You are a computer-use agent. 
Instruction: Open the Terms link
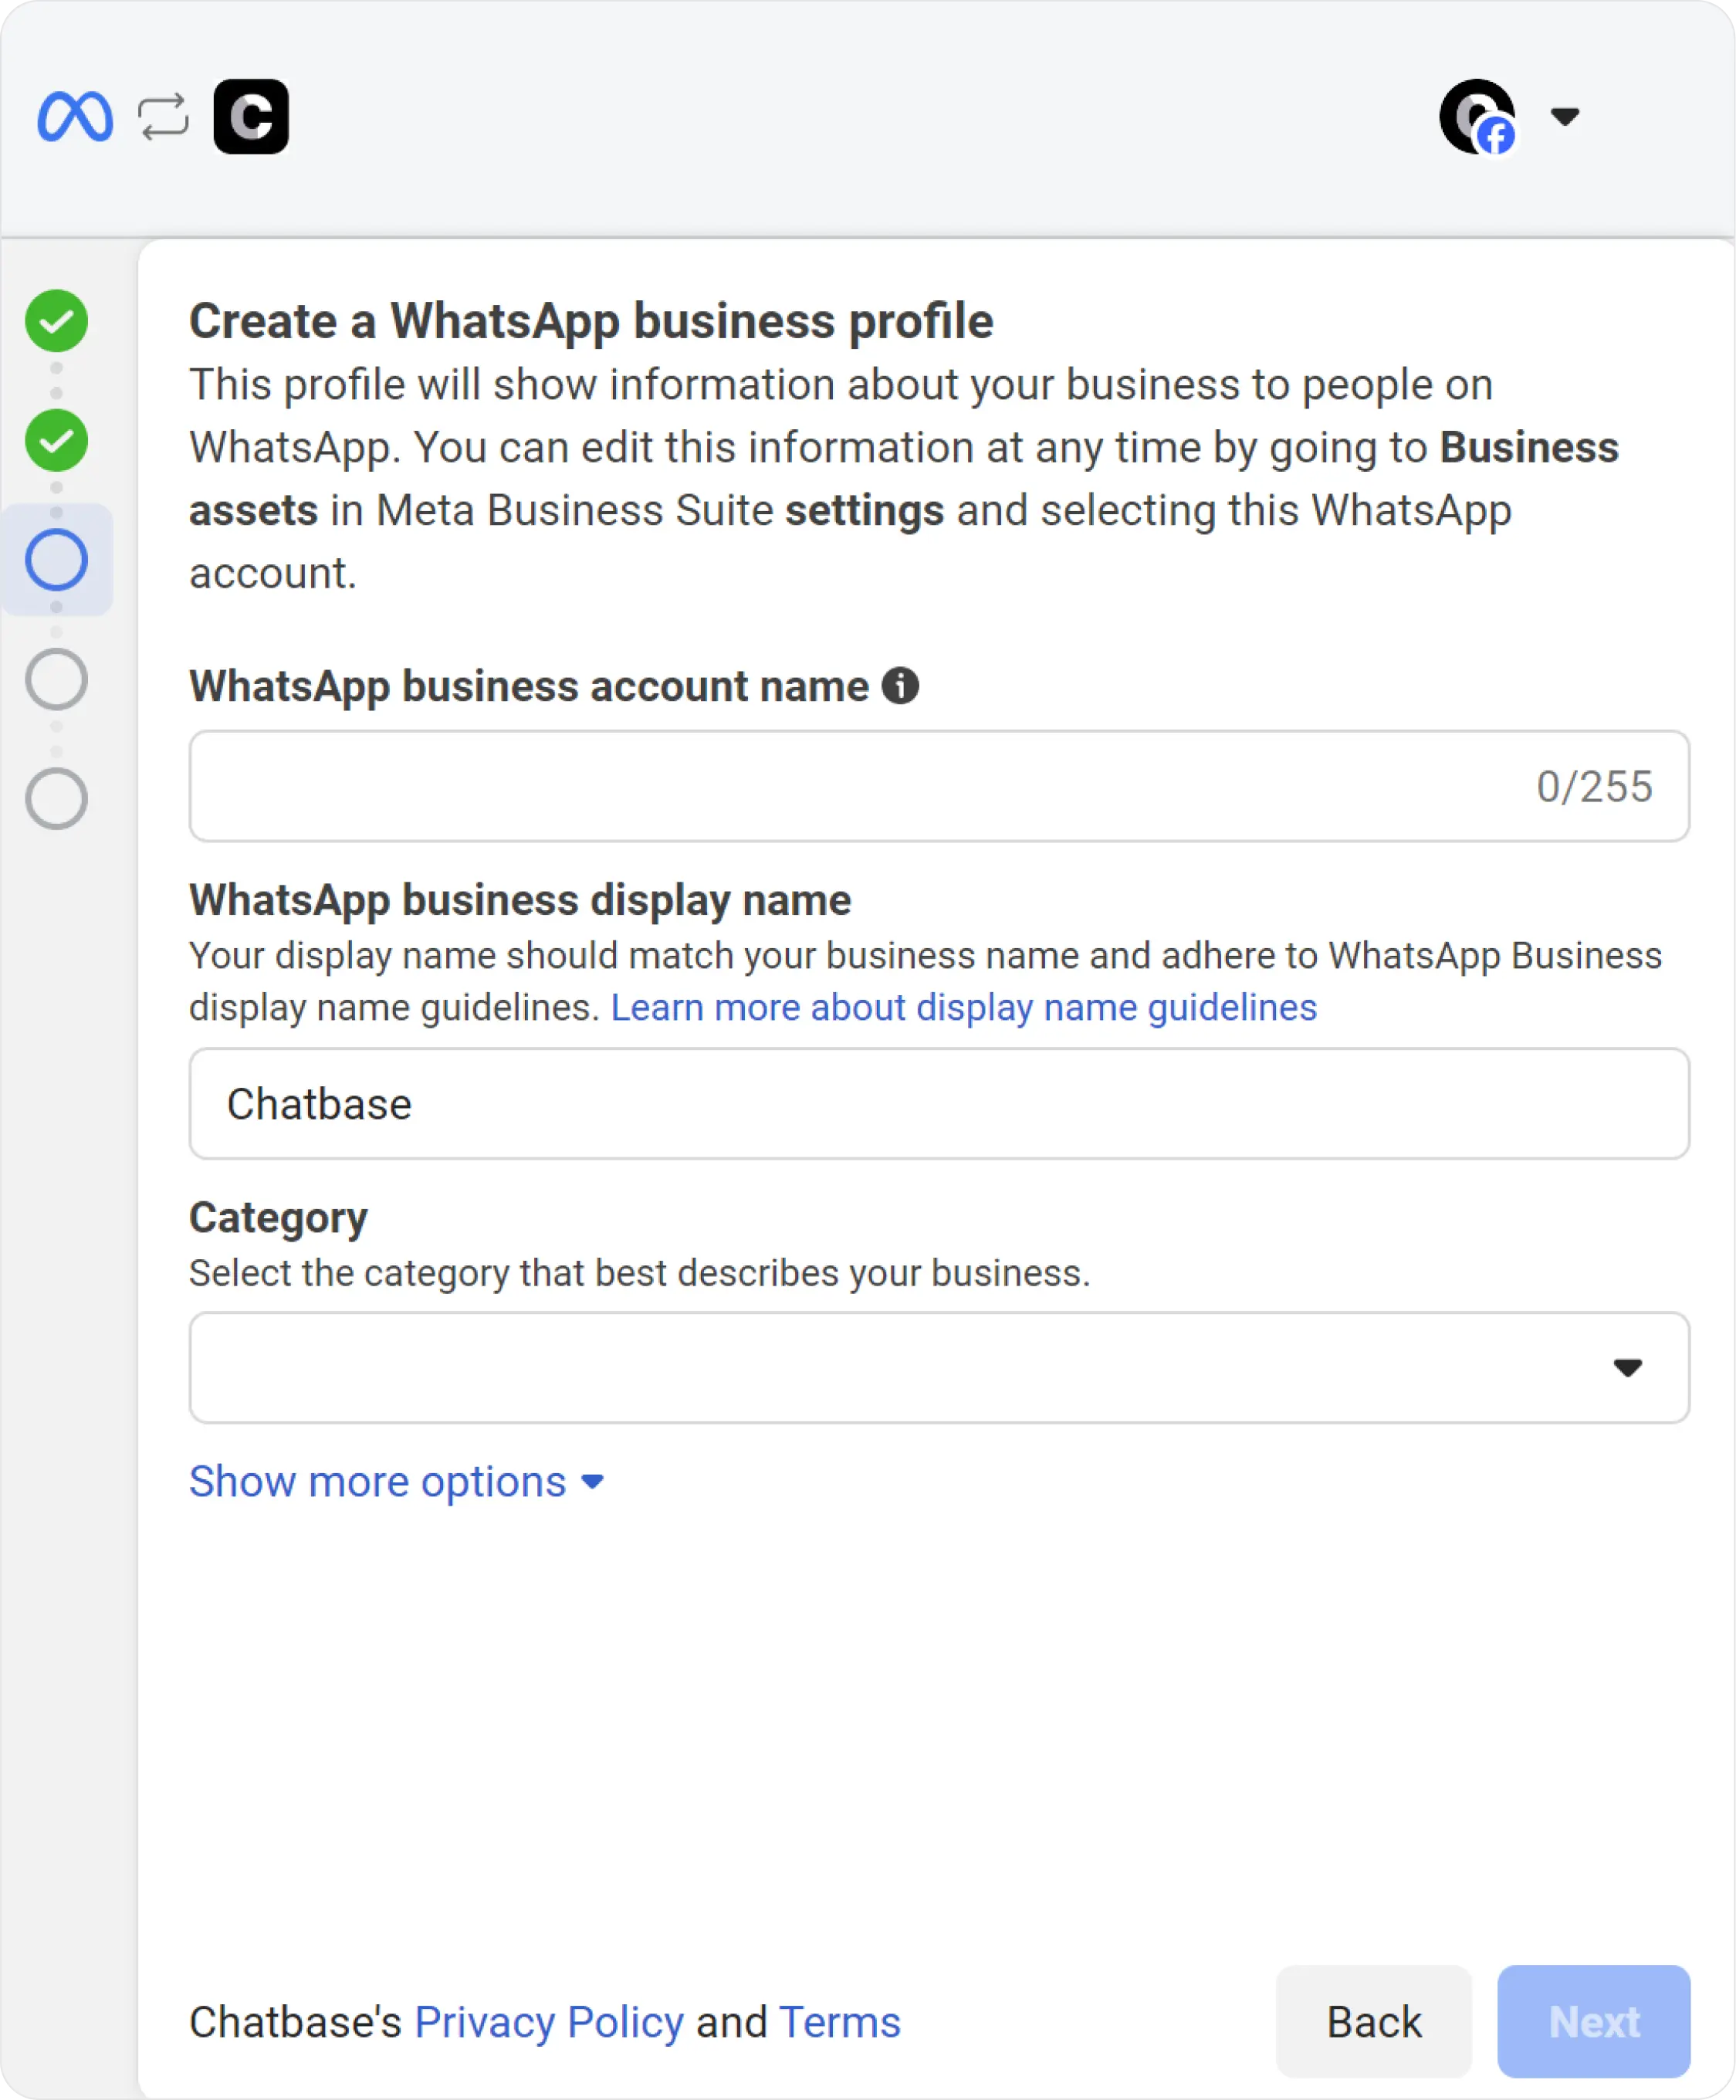840,2022
